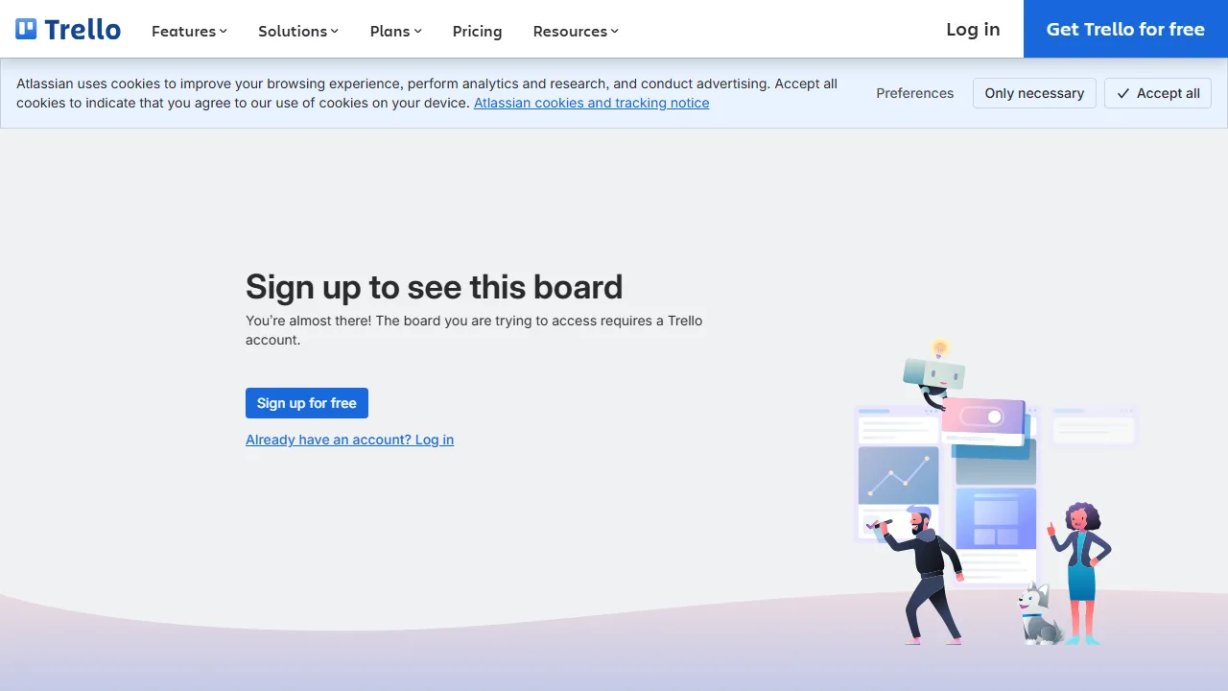
Task: Accept all cookies
Action: tap(1158, 93)
